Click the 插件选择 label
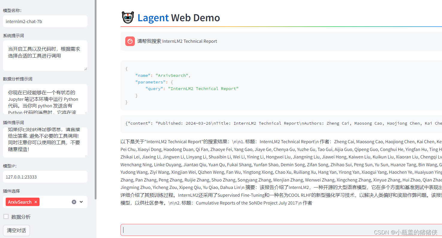The width and height of the screenshot is (442, 238). pyautogui.click(x=11, y=191)
